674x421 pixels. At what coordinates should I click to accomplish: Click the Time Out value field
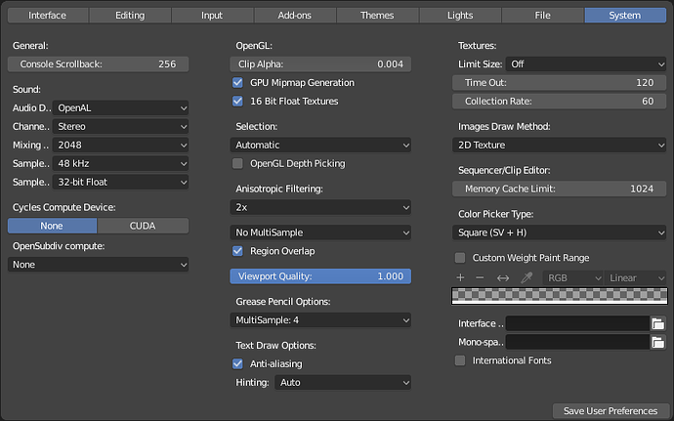point(560,83)
